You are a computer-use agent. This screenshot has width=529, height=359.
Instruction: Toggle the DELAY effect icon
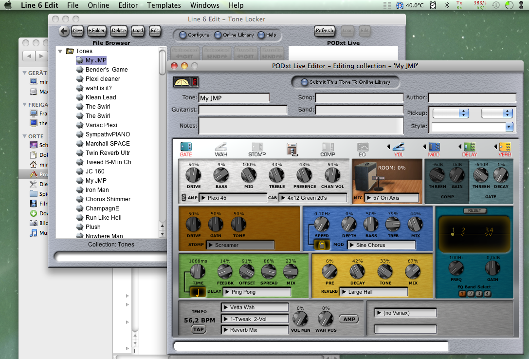click(x=469, y=147)
